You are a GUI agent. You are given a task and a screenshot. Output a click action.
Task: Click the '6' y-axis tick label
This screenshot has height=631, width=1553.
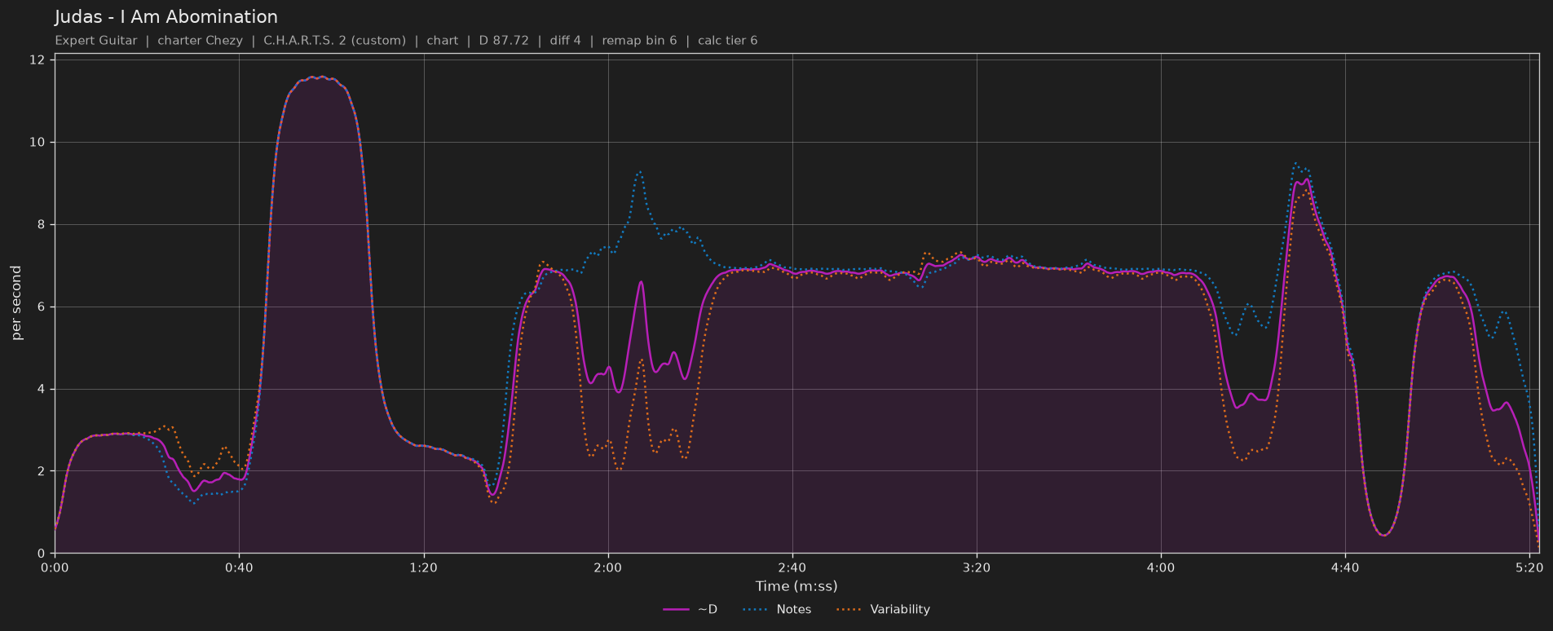coord(41,307)
